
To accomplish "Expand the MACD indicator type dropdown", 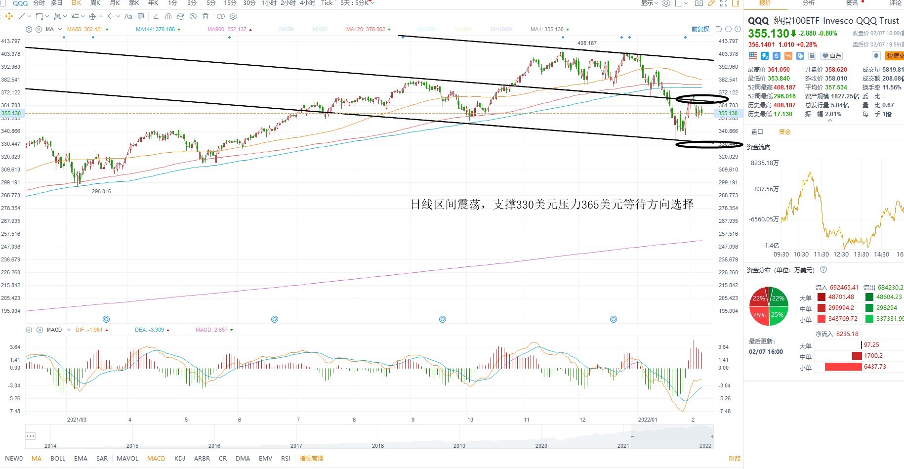I will pos(69,330).
